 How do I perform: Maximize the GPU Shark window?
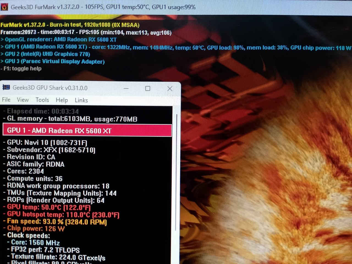(148, 88)
